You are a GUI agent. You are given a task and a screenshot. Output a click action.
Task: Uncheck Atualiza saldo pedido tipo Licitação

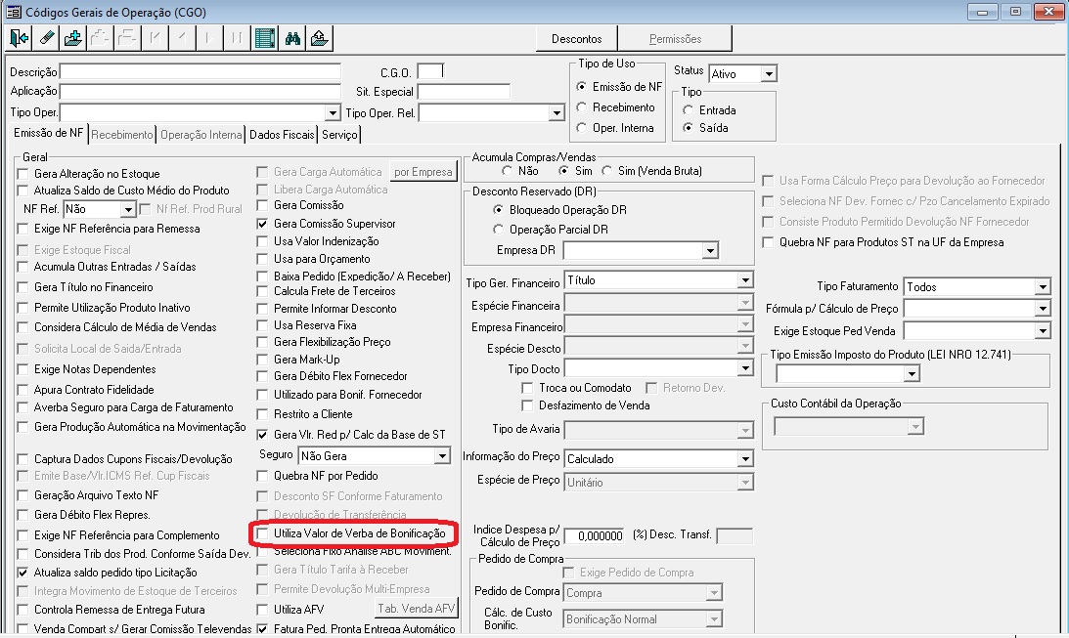point(23,573)
